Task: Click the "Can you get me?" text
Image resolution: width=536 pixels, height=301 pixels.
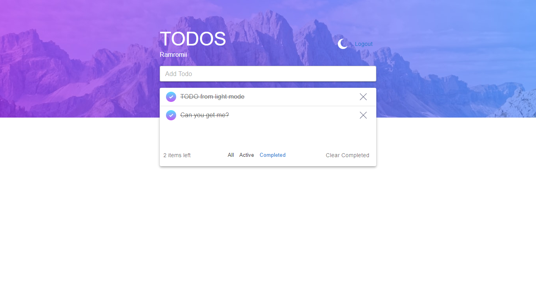Action: 204,115
